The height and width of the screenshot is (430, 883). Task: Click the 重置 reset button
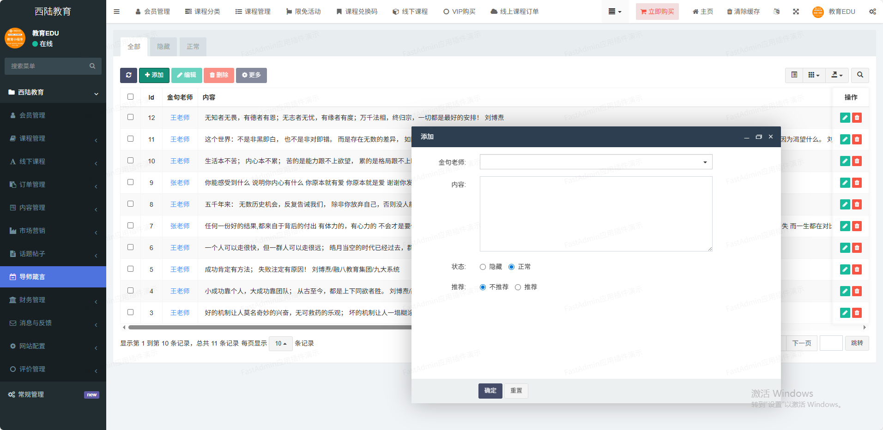(516, 391)
